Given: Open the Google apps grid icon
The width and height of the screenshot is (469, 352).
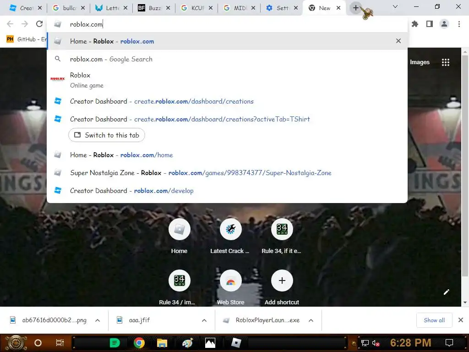Looking at the screenshot, I should [446, 62].
